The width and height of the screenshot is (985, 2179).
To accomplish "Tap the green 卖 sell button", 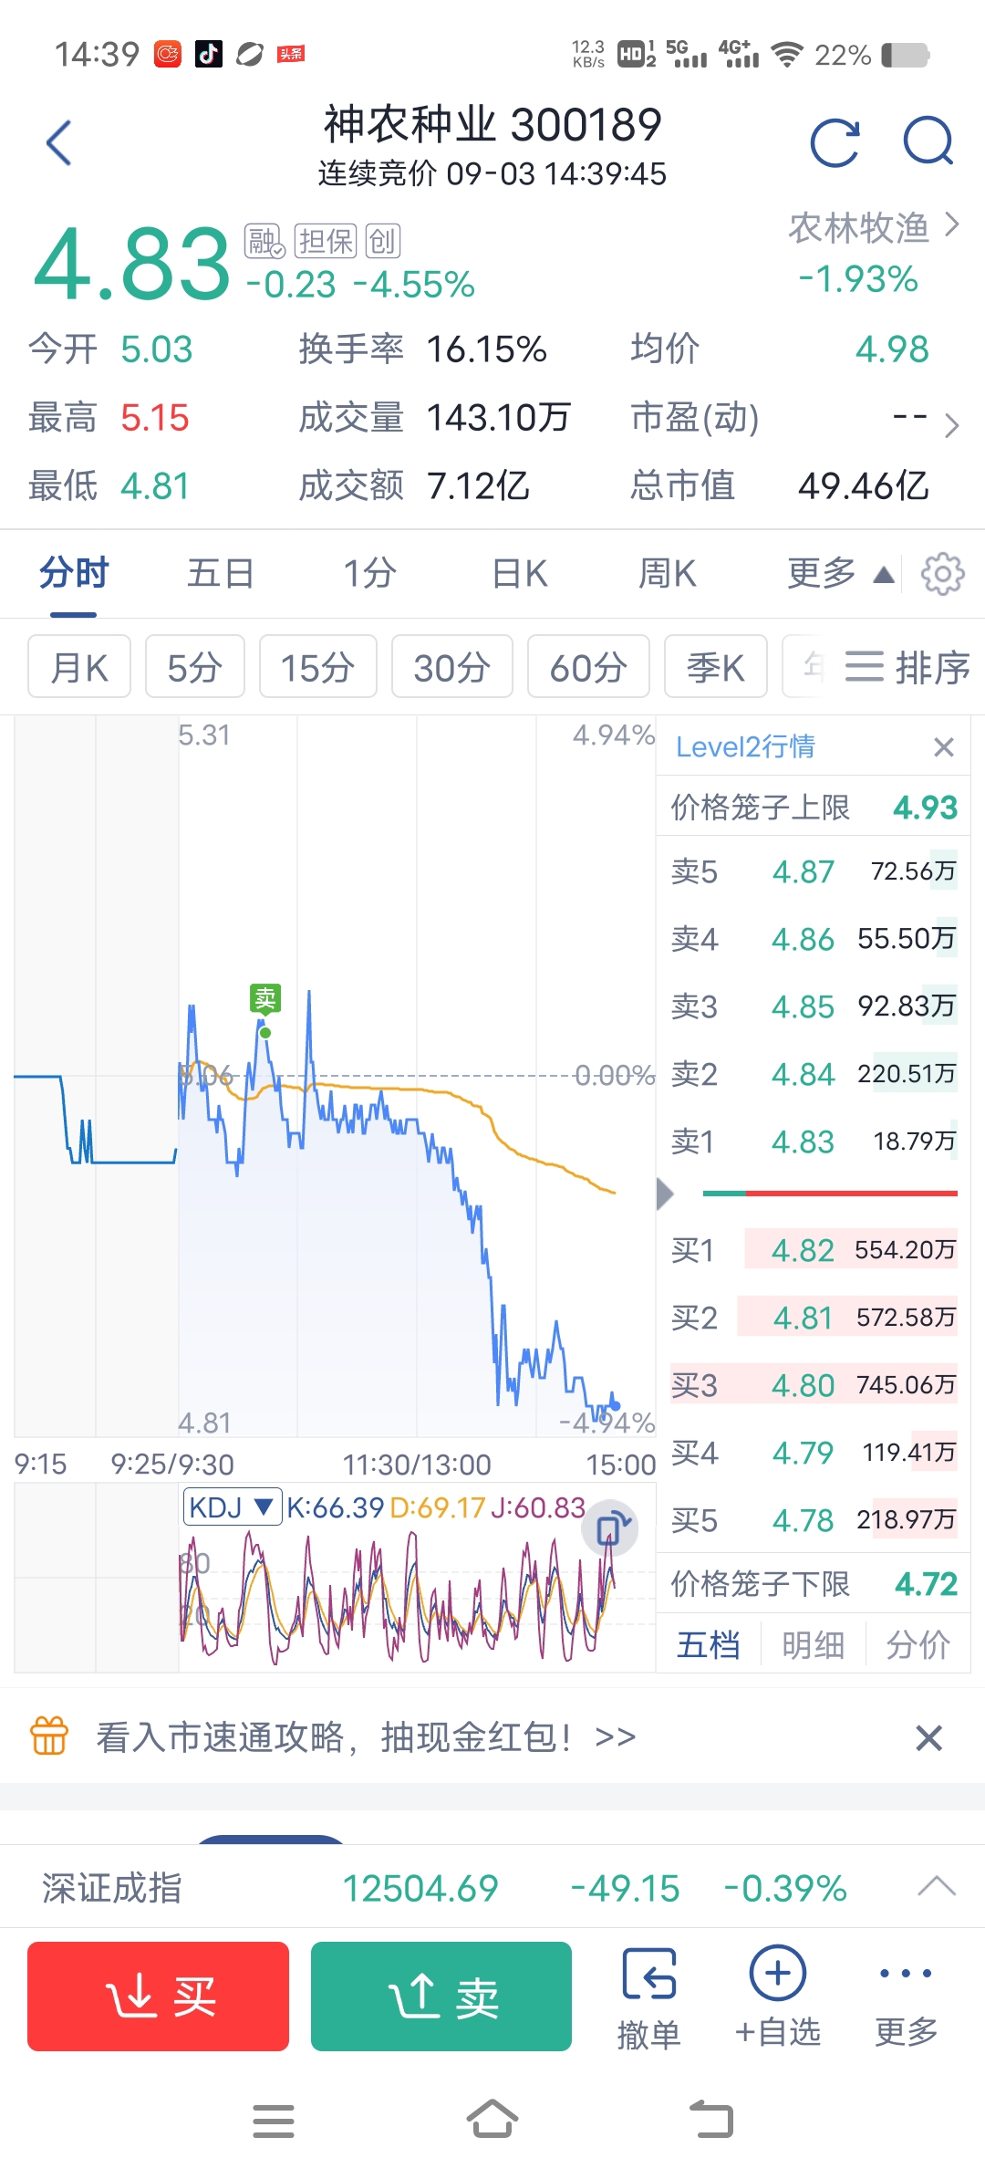I will coord(441,1997).
